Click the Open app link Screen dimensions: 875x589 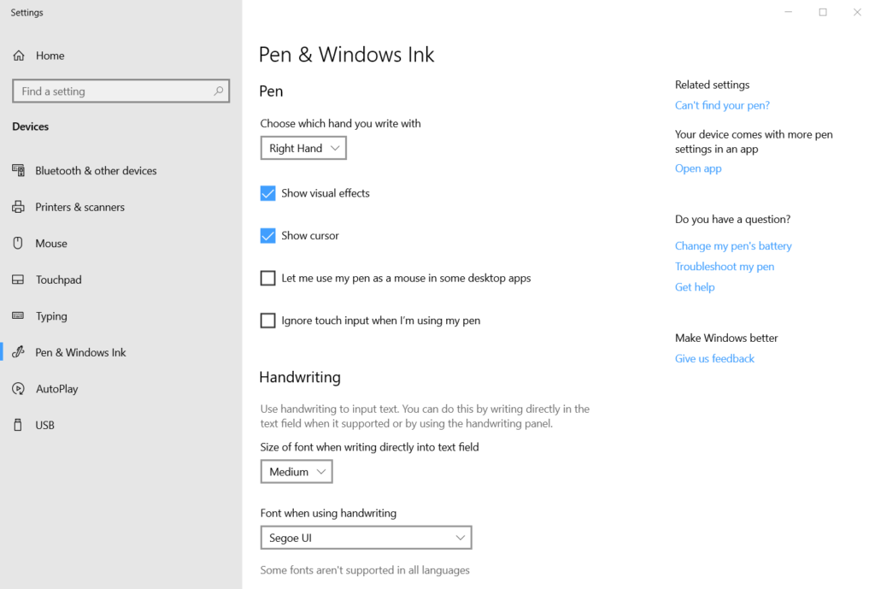tap(698, 168)
